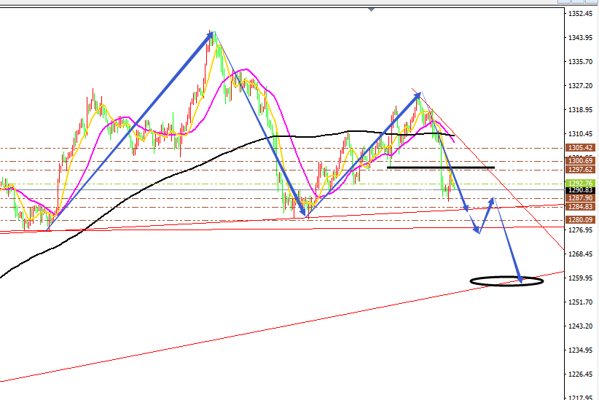Click the 1234.95 price axis label

point(580,350)
